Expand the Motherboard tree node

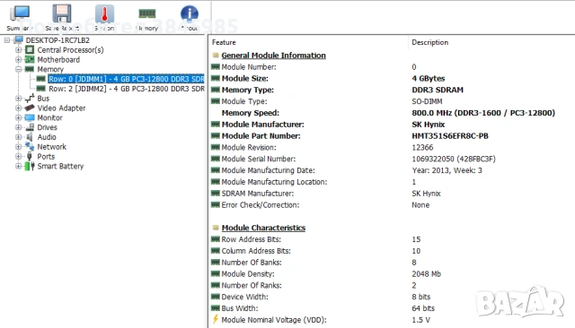[18, 60]
